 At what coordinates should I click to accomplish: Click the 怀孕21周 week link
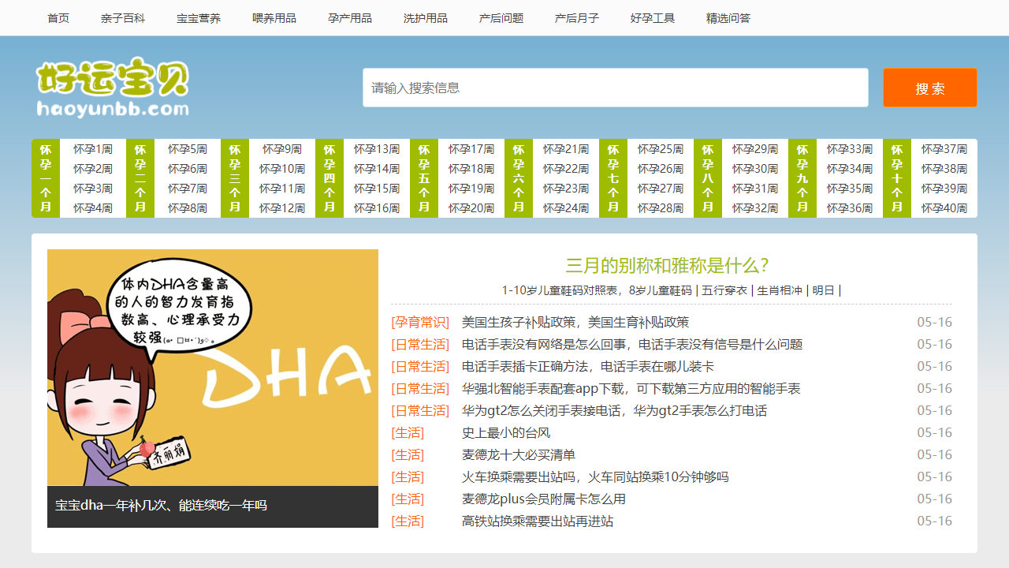[x=566, y=149]
